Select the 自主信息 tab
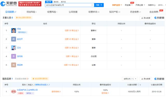Image resolution: width=166 pixels, height=97 pixels. tap(154, 12)
